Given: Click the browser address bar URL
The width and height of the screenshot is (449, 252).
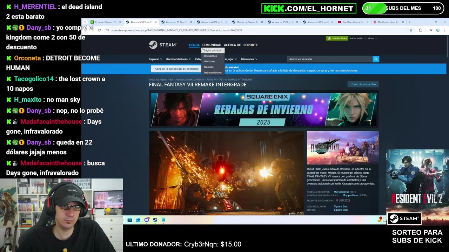Looking at the screenshot, I should 176,30.
